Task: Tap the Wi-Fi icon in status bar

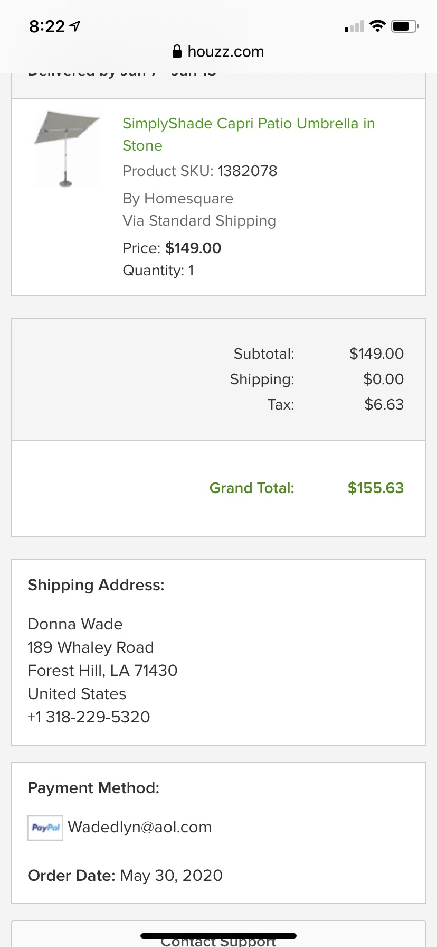Action: (377, 26)
